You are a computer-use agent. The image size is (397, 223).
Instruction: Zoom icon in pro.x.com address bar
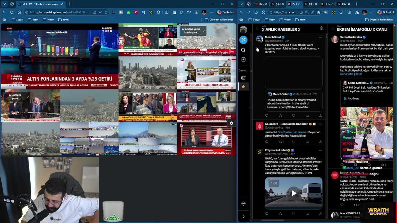click(307, 12)
